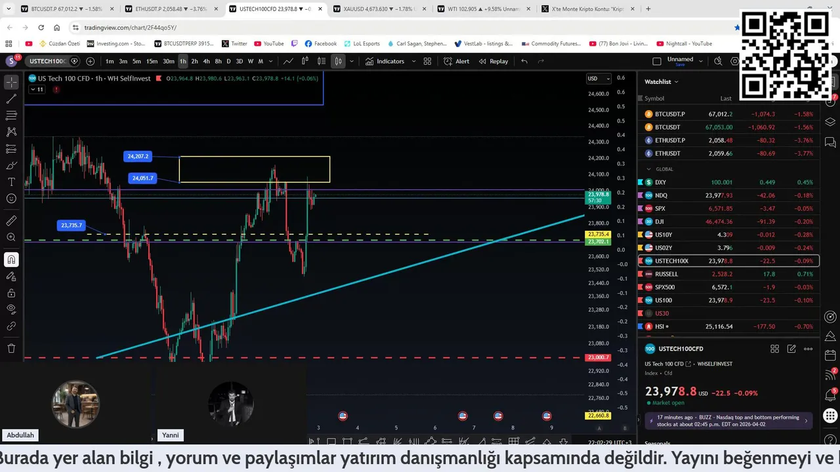Viewport: 840px width, 472px height.
Task: Click the layout setup square icon
Action: tap(656, 61)
